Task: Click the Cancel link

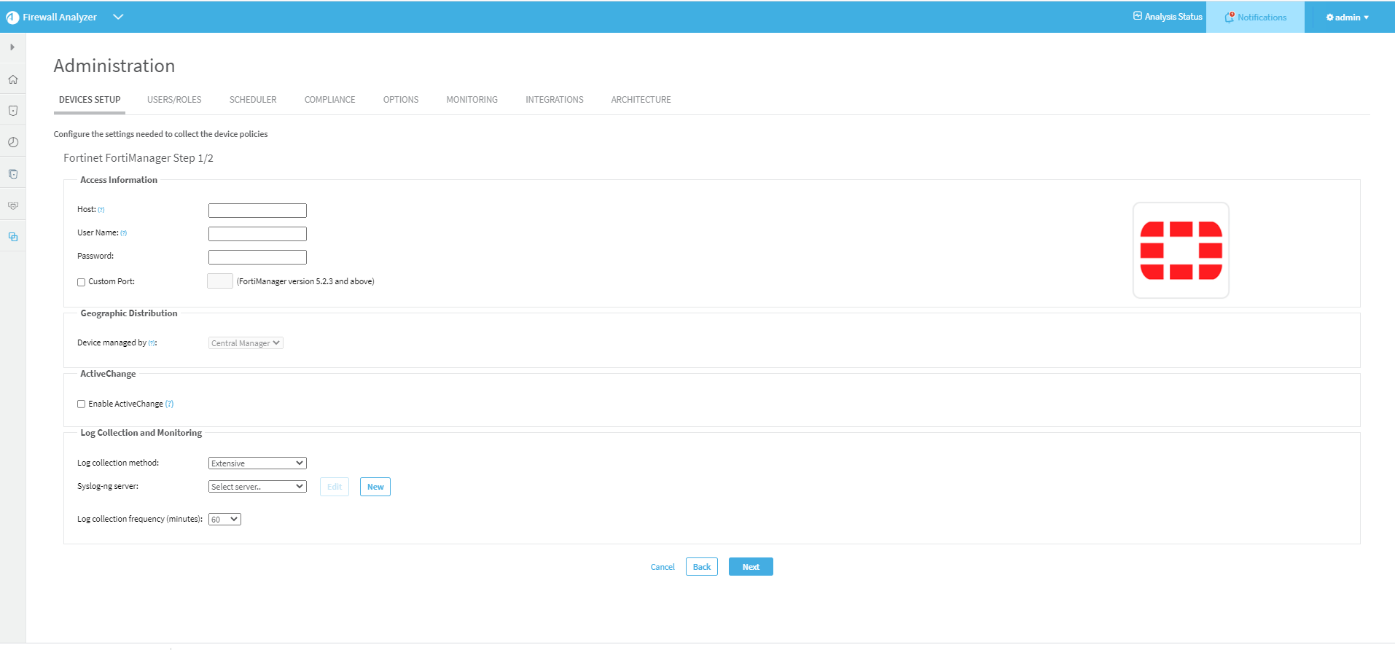Action: click(x=663, y=567)
